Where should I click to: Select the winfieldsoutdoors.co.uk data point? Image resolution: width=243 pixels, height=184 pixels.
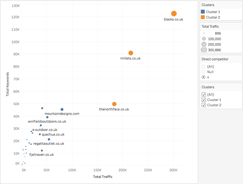tap(47, 117)
